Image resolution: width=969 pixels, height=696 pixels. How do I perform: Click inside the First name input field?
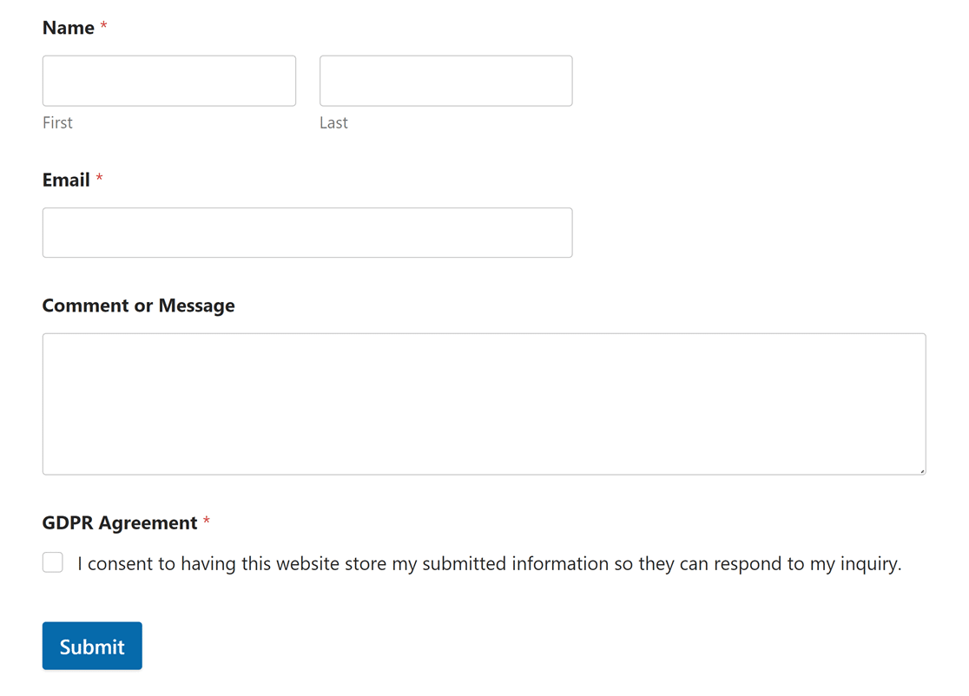(168, 80)
